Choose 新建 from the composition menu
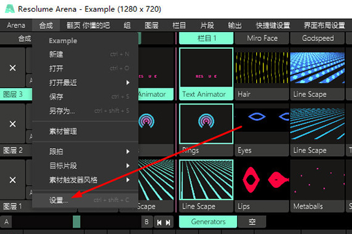The image size is (352, 234). (85, 54)
